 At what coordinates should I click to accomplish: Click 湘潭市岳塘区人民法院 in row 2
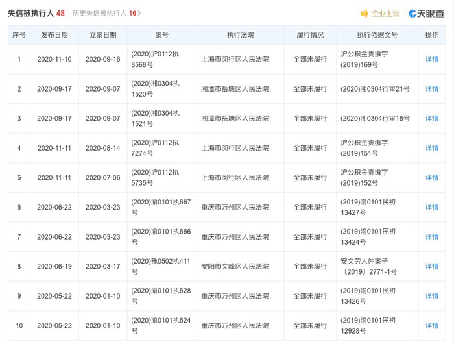pyautogui.click(x=235, y=89)
